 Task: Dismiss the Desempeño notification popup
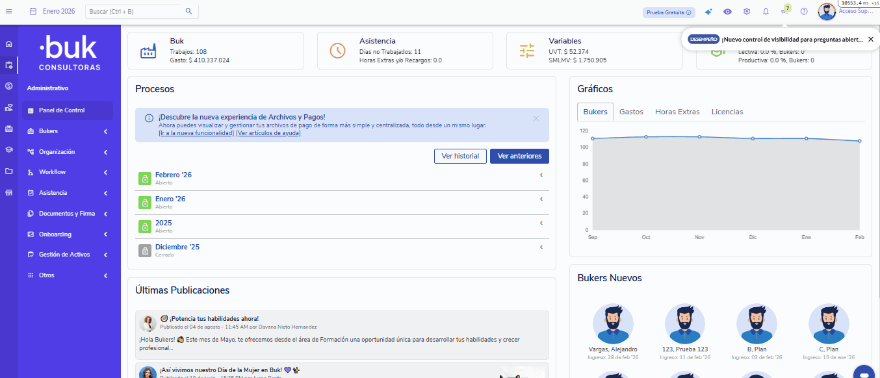870,40
